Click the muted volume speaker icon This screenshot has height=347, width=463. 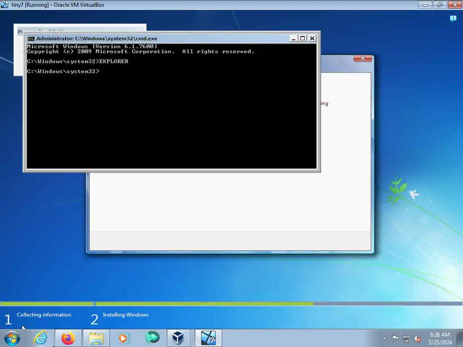[x=417, y=338]
